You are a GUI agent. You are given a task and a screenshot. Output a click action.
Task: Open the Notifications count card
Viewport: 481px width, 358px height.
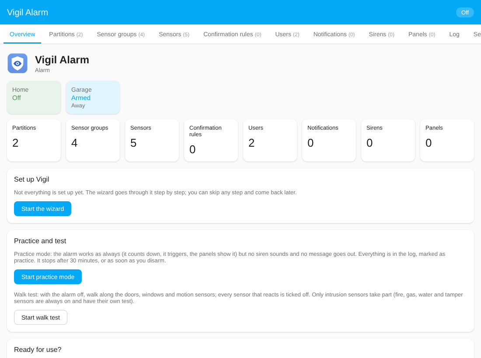pos(329,140)
